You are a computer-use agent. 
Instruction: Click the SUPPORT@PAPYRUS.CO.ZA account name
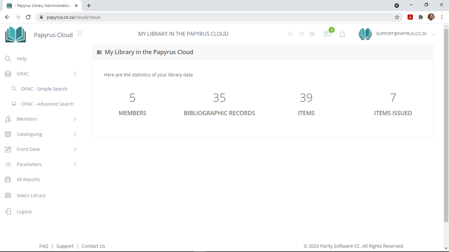click(401, 34)
